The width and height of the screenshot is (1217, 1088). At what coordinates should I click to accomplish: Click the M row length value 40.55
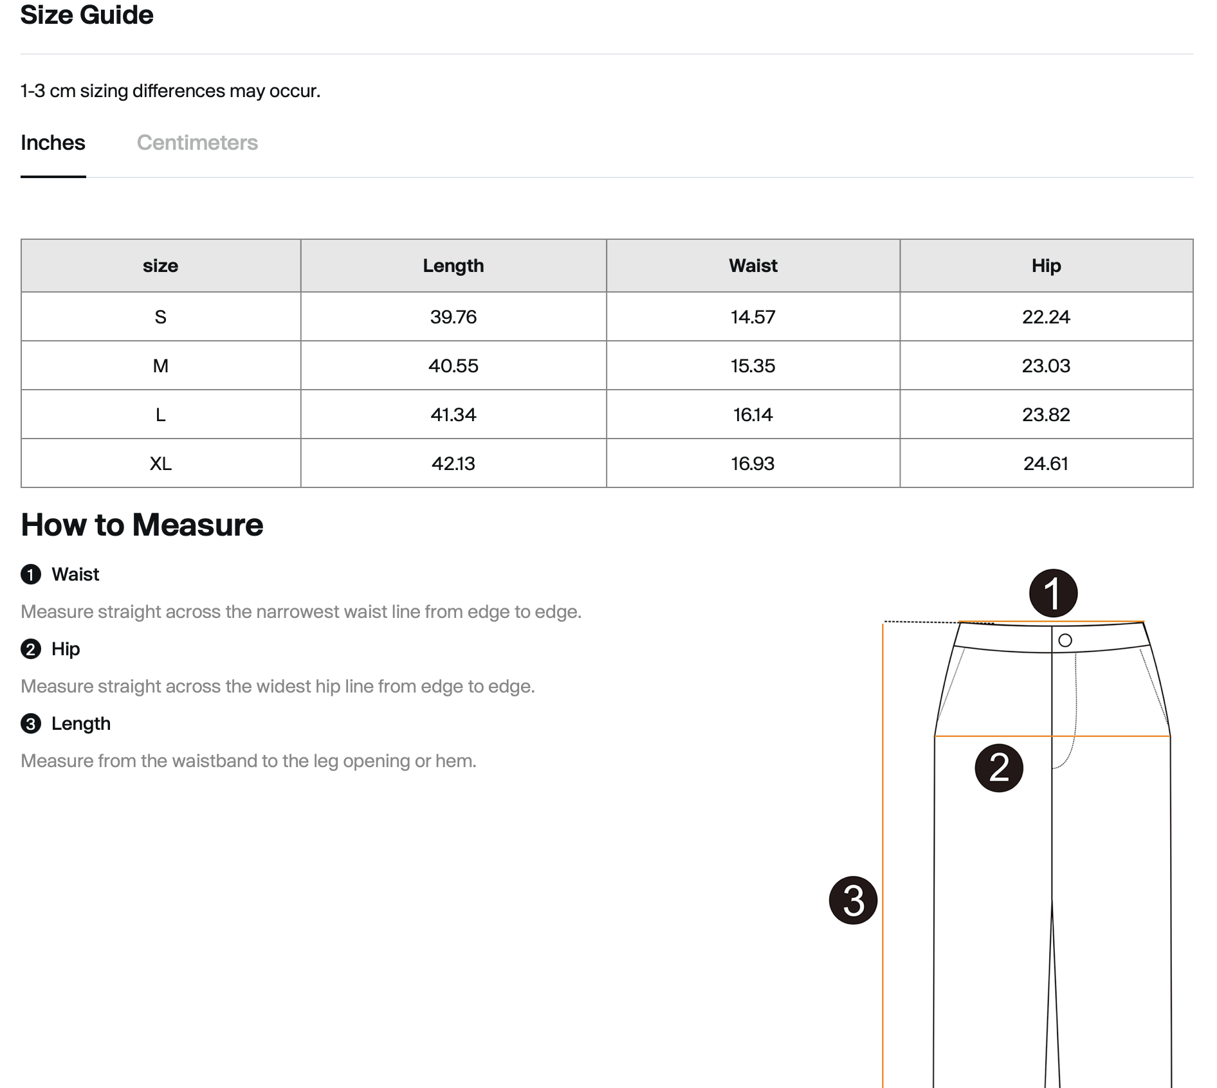453,366
